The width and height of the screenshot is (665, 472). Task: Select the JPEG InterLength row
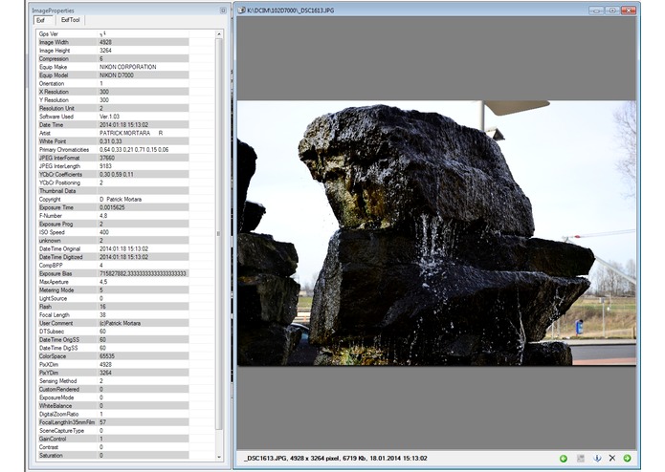tap(113, 166)
